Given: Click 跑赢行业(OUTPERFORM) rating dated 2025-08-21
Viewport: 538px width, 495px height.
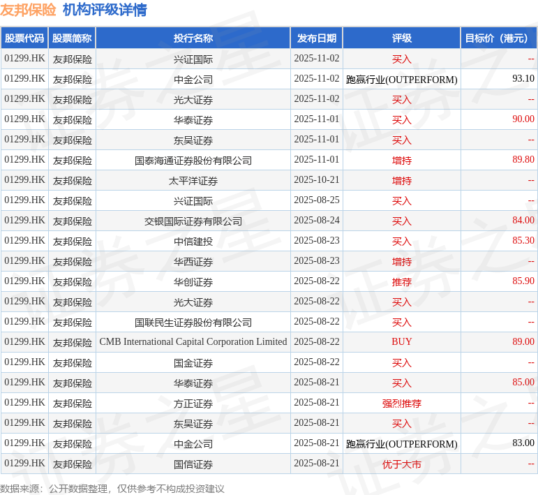Looking at the screenshot, I should coord(401,444).
